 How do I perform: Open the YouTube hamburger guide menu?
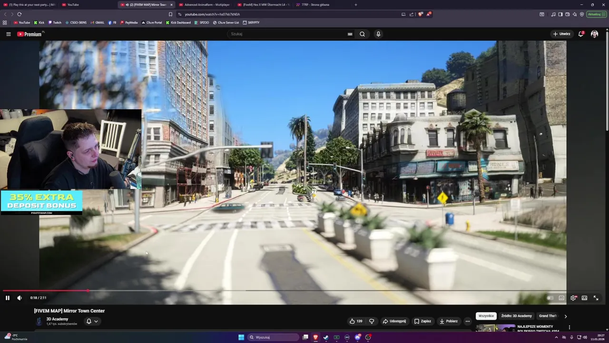[8, 34]
